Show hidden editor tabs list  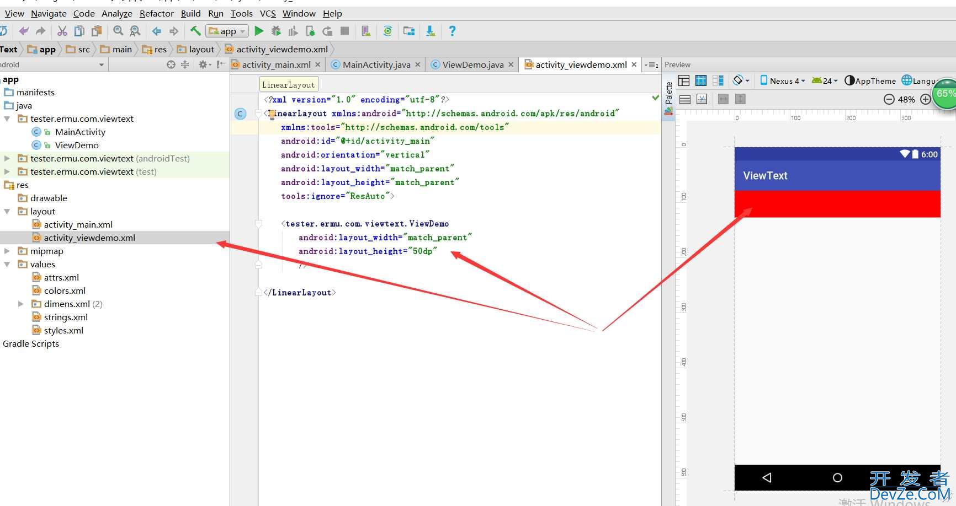pos(651,65)
